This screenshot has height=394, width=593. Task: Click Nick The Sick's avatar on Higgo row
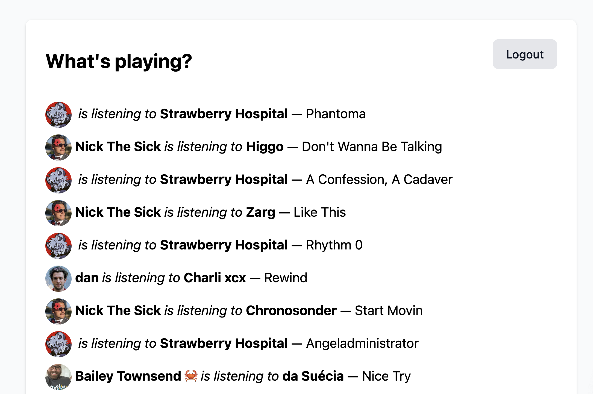click(58, 148)
